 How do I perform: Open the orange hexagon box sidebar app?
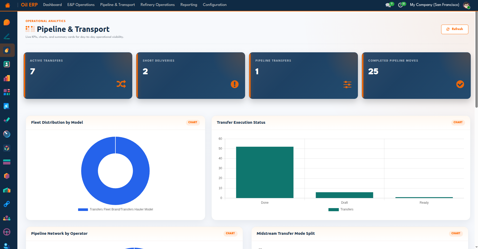7,176
